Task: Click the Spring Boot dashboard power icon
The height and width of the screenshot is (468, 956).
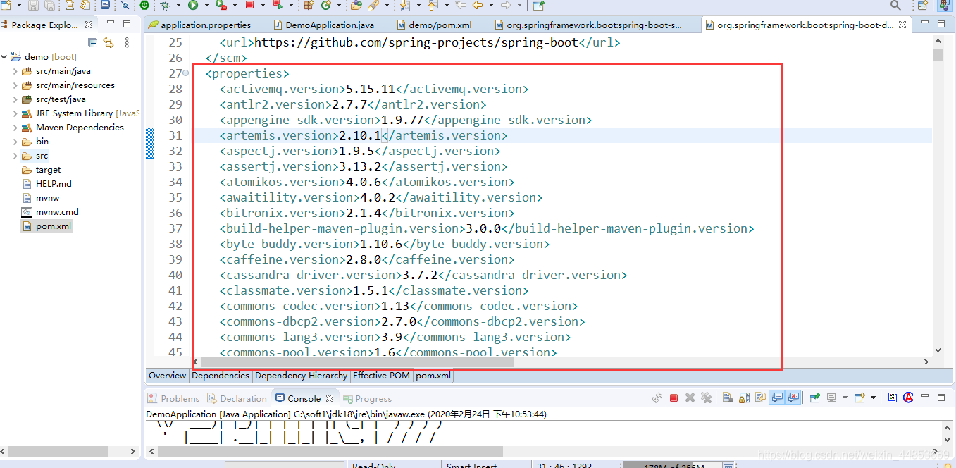Action: pyautogui.click(x=144, y=5)
